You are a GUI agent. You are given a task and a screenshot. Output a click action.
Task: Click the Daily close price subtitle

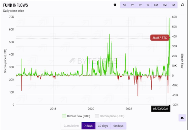point(13,11)
